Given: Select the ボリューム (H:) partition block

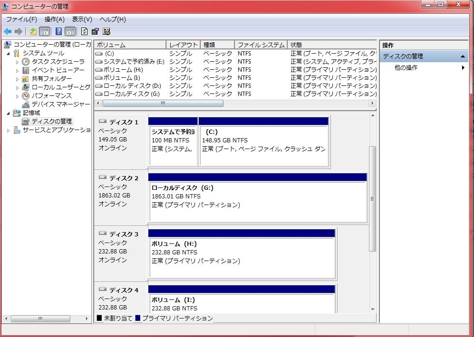Looking at the screenshot, I should [x=242, y=254].
